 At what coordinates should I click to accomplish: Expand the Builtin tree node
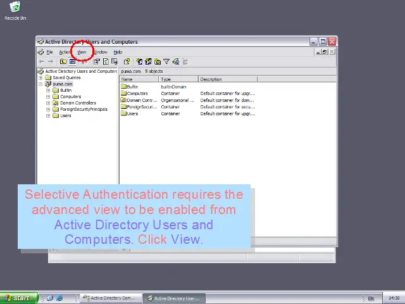pos(48,90)
